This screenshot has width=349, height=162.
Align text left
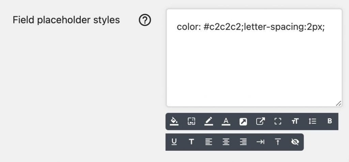(209, 142)
